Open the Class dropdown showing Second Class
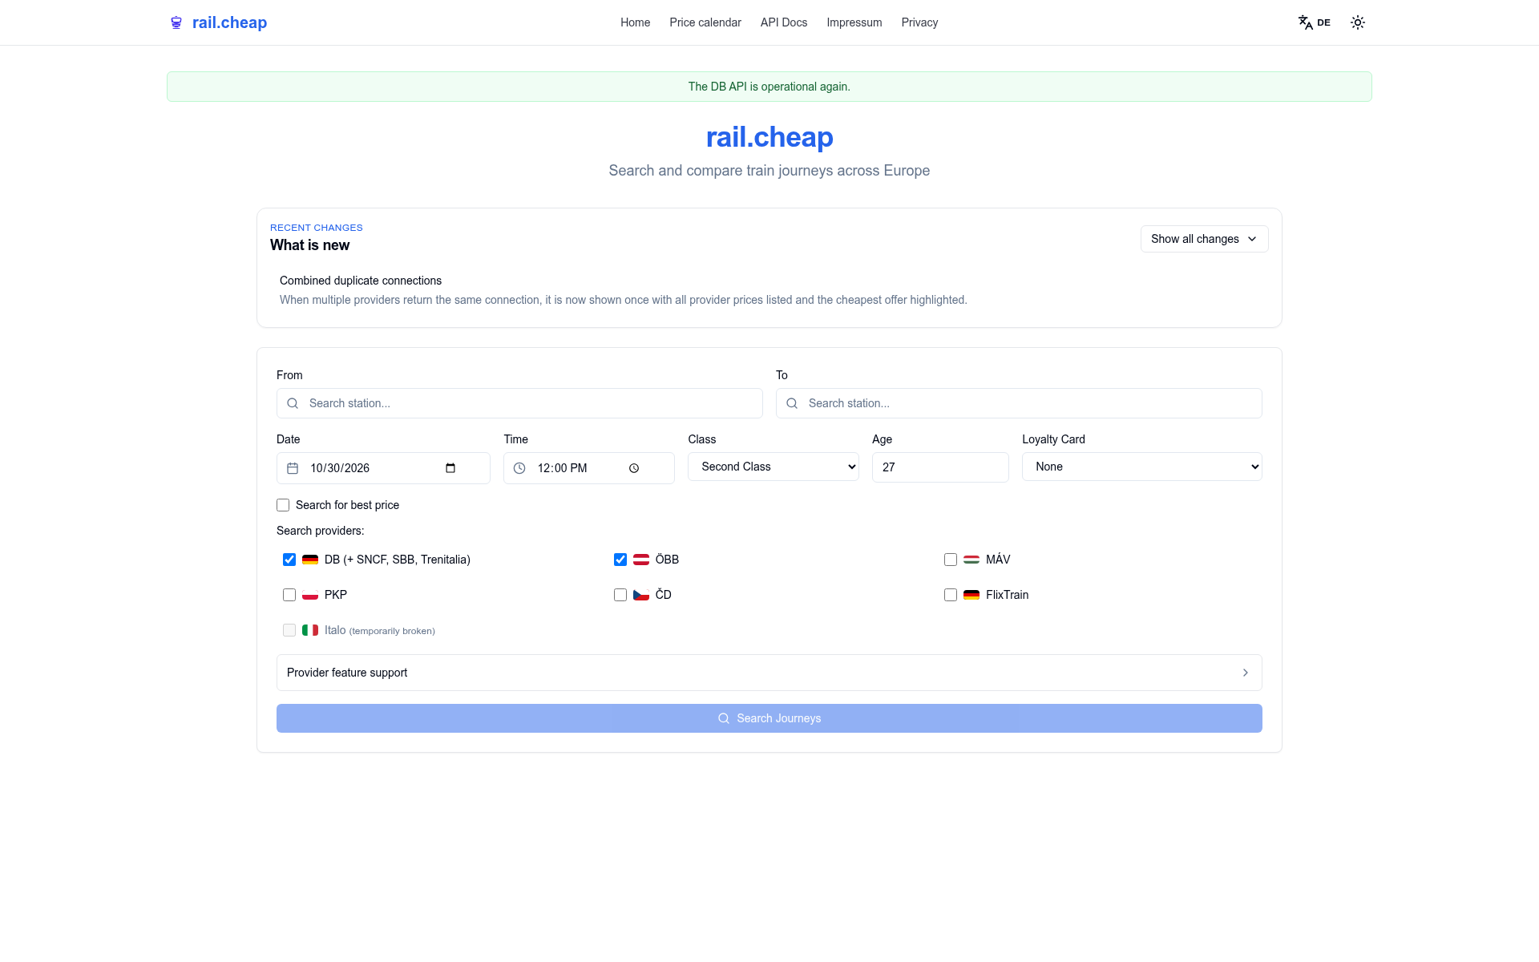This screenshot has height=962, width=1539. (x=774, y=467)
